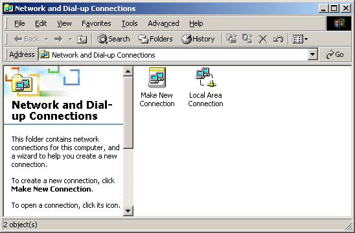Open the Help menu
The image size is (355, 233).
[x=196, y=23]
